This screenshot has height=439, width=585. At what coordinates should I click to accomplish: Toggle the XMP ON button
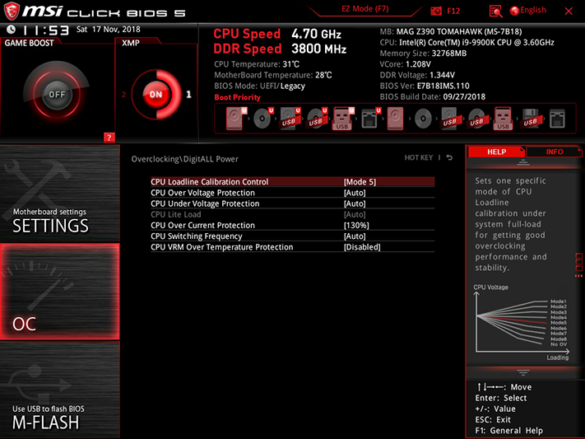[156, 94]
